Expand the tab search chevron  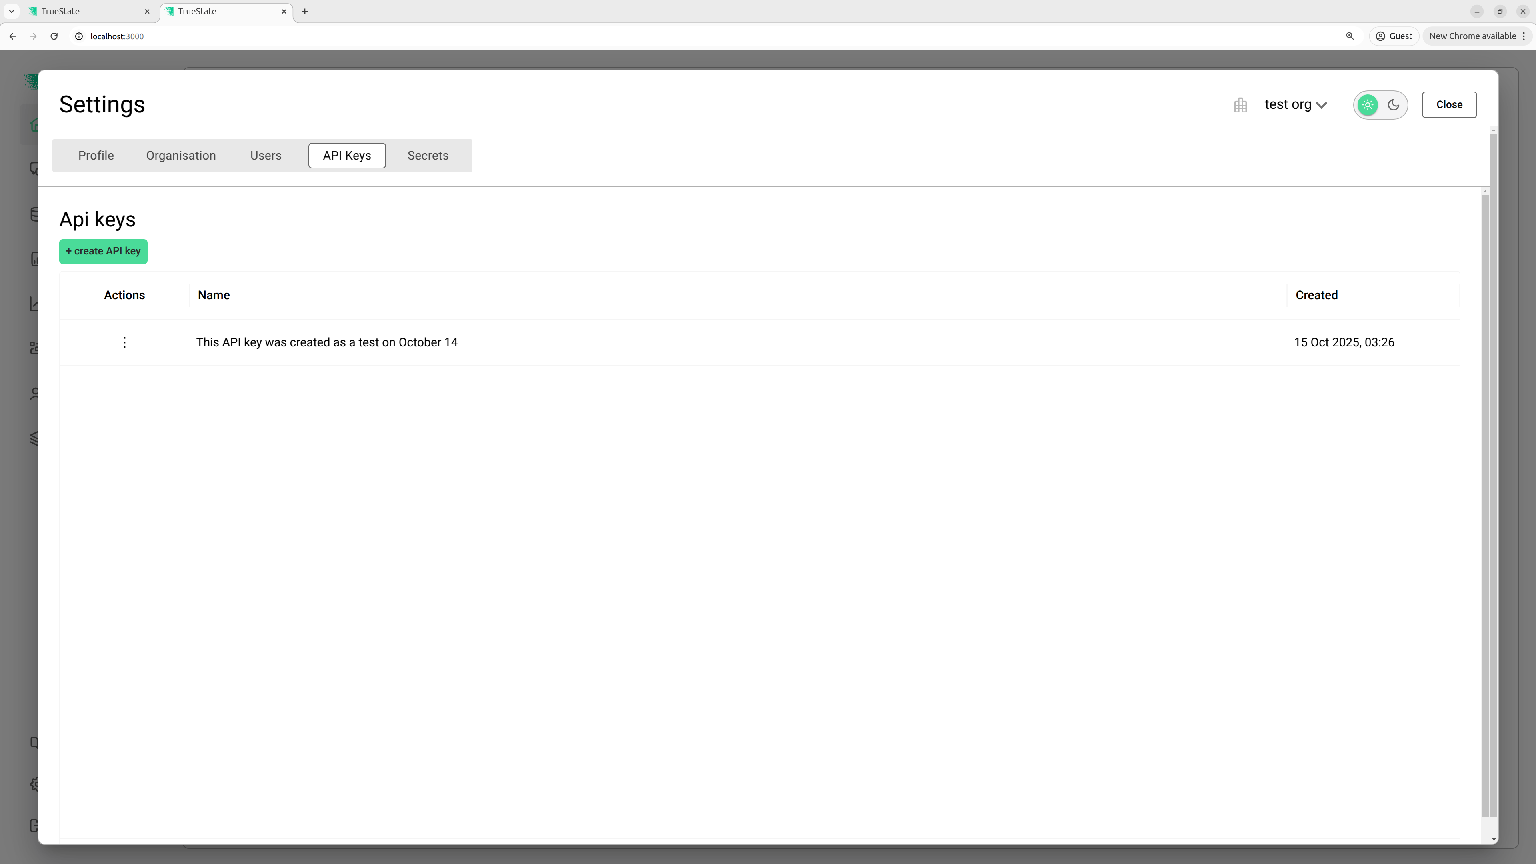pyautogui.click(x=11, y=11)
